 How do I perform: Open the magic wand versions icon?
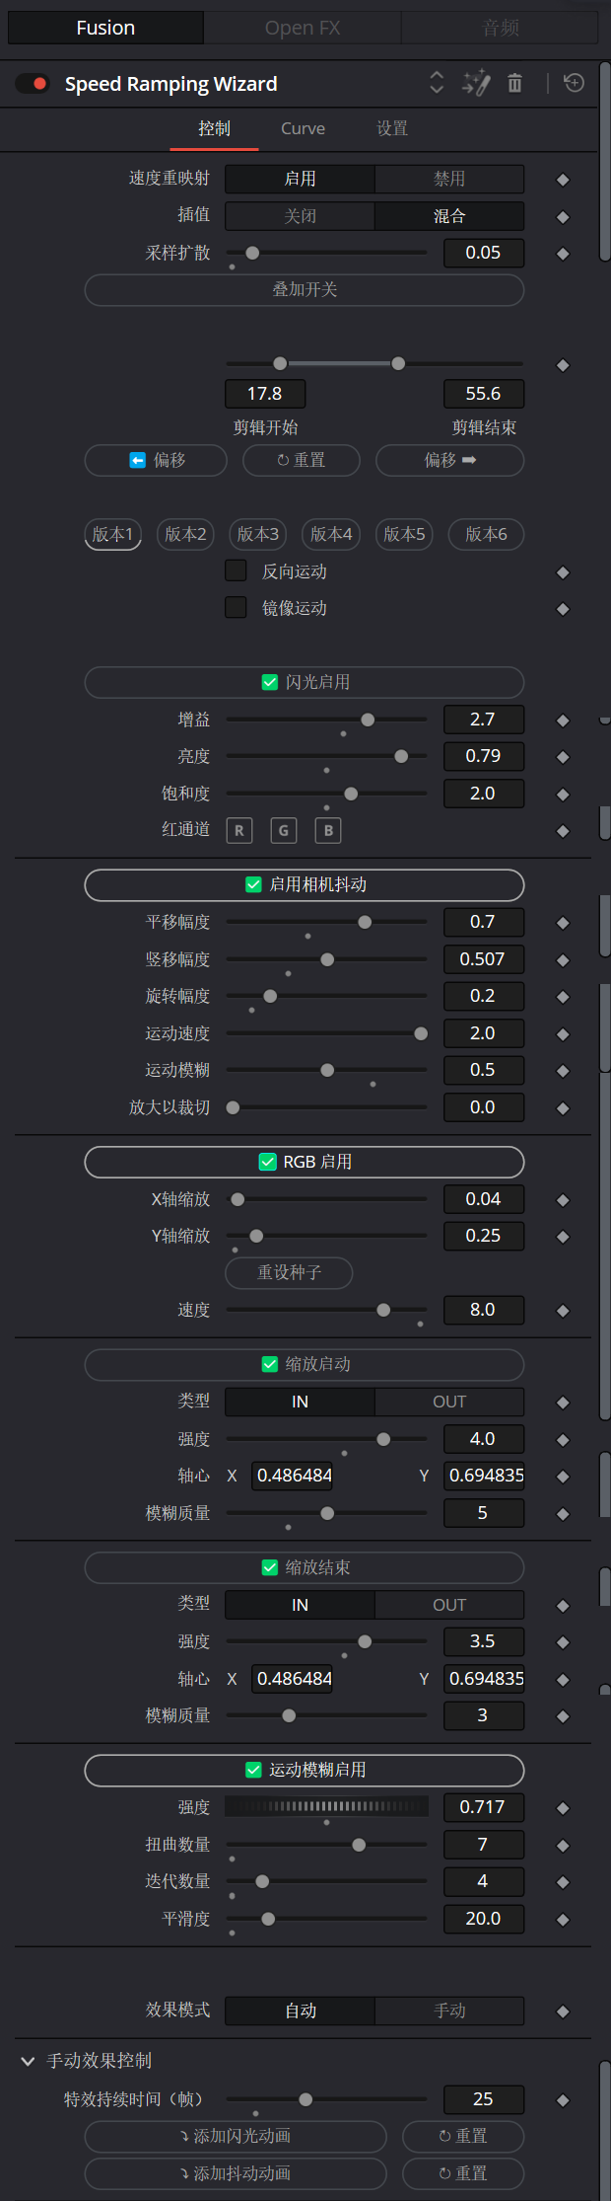(476, 83)
